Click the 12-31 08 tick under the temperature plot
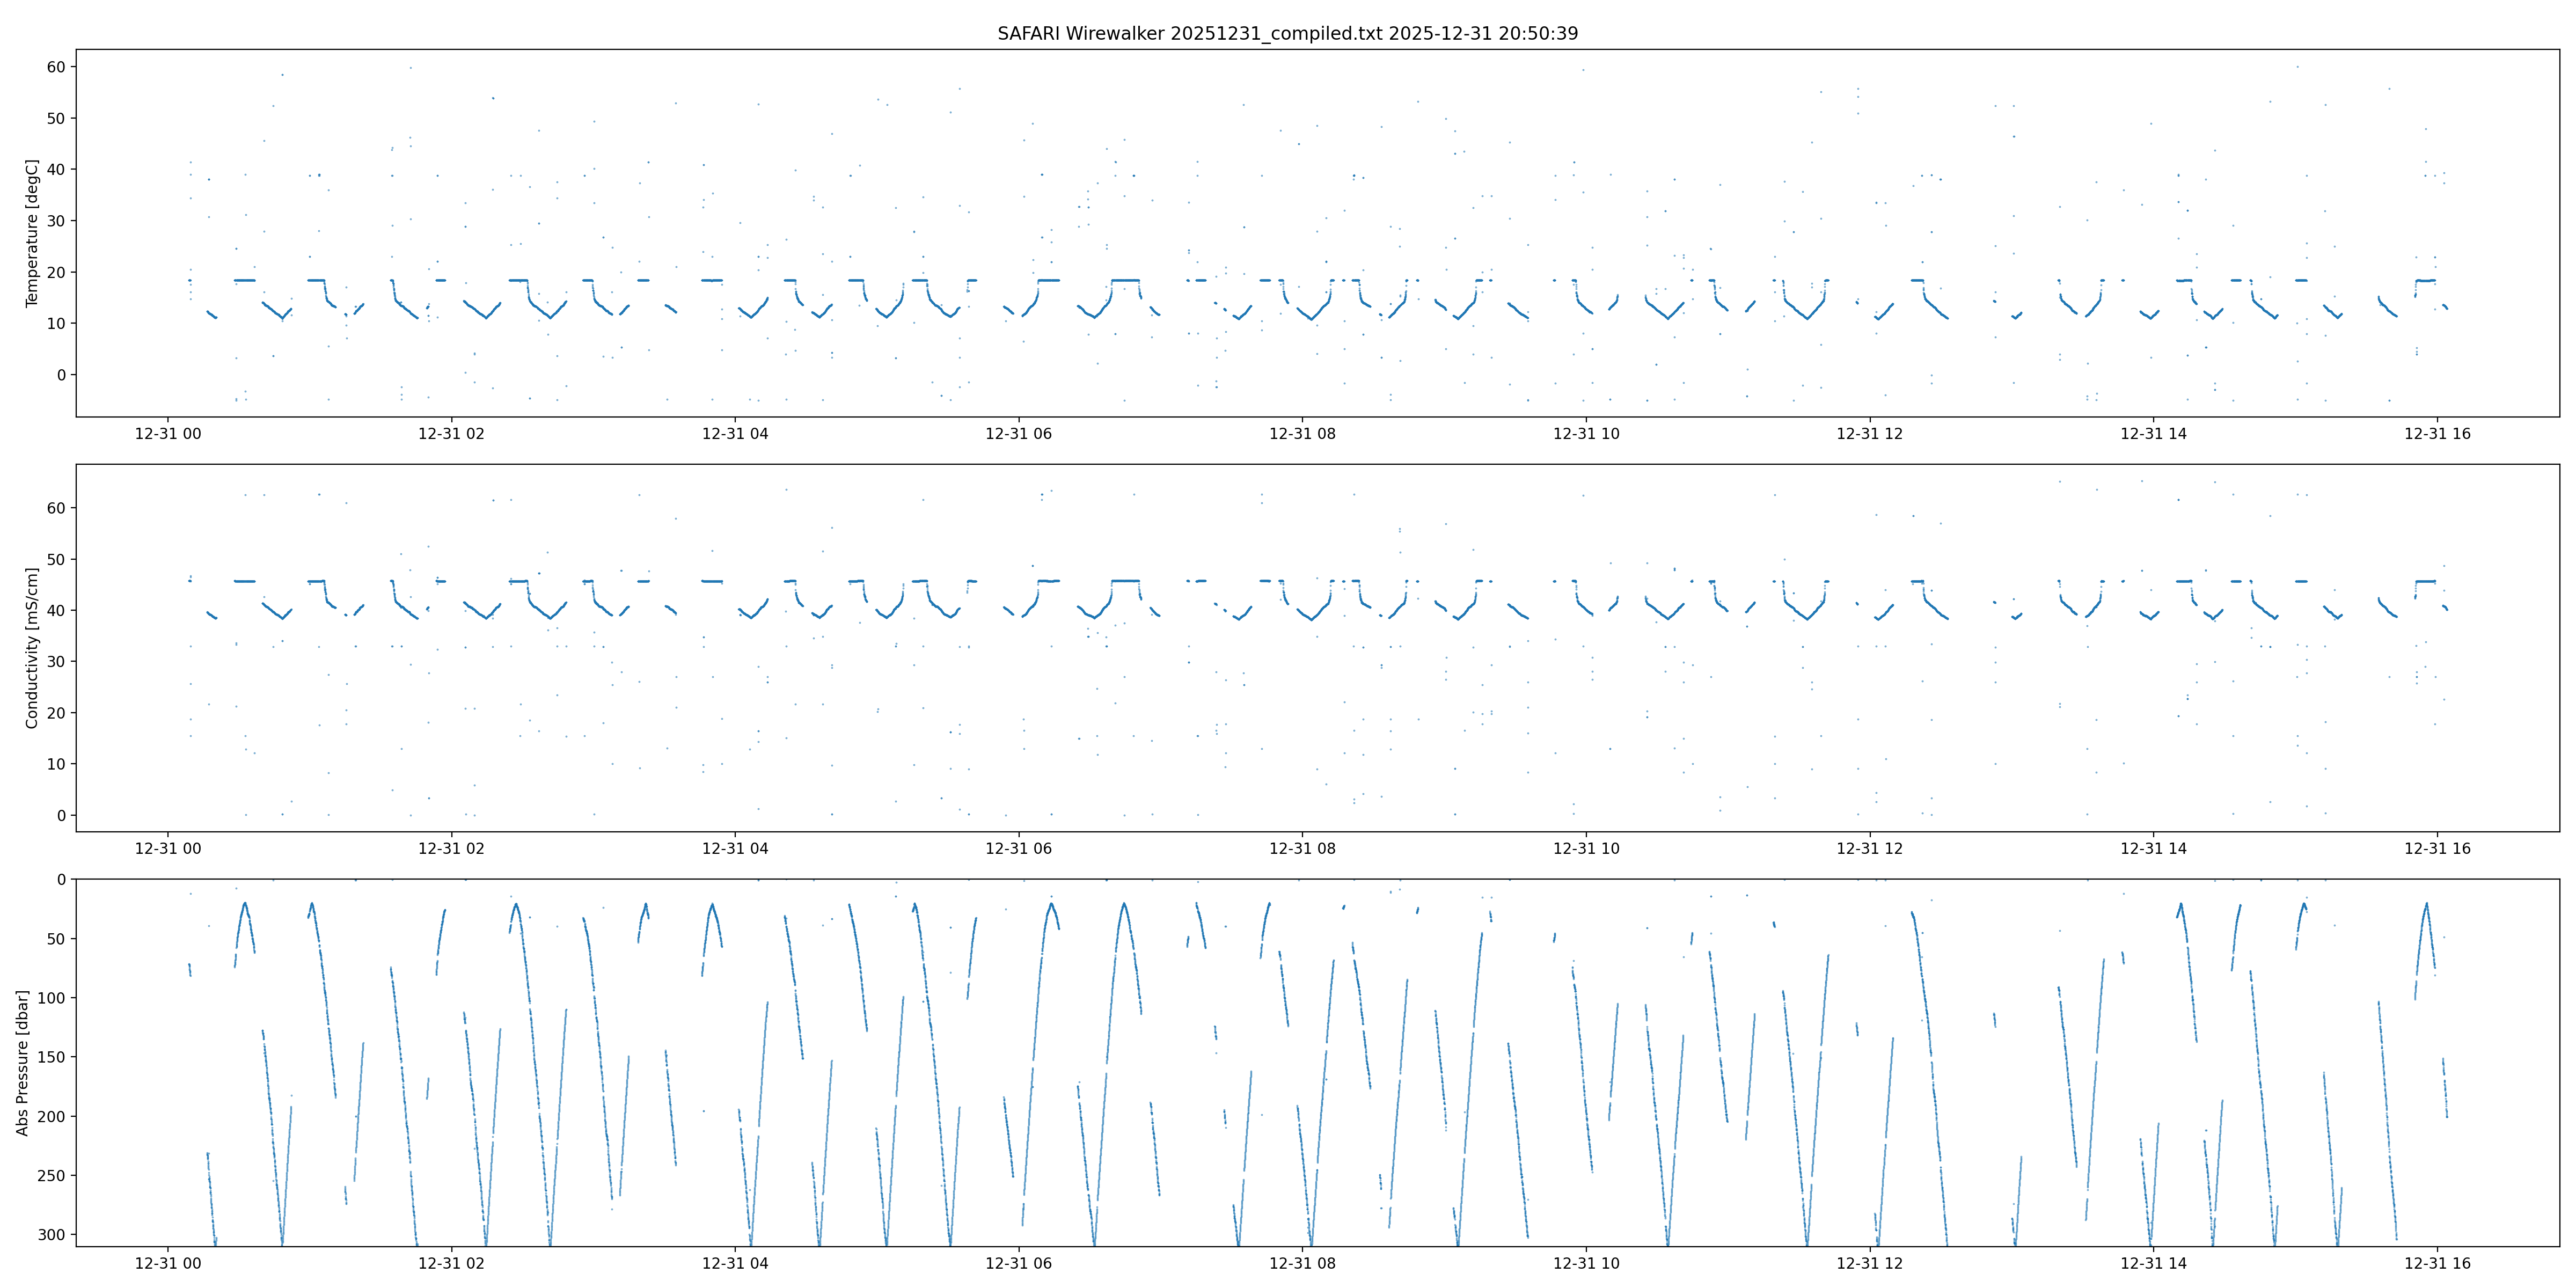The width and height of the screenshot is (2576, 1288). tap(1302, 433)
